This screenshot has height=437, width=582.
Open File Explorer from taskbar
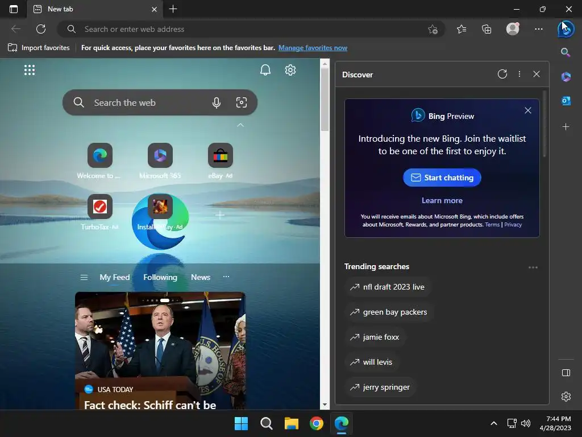pyautogui.click(x=292, y=423)
